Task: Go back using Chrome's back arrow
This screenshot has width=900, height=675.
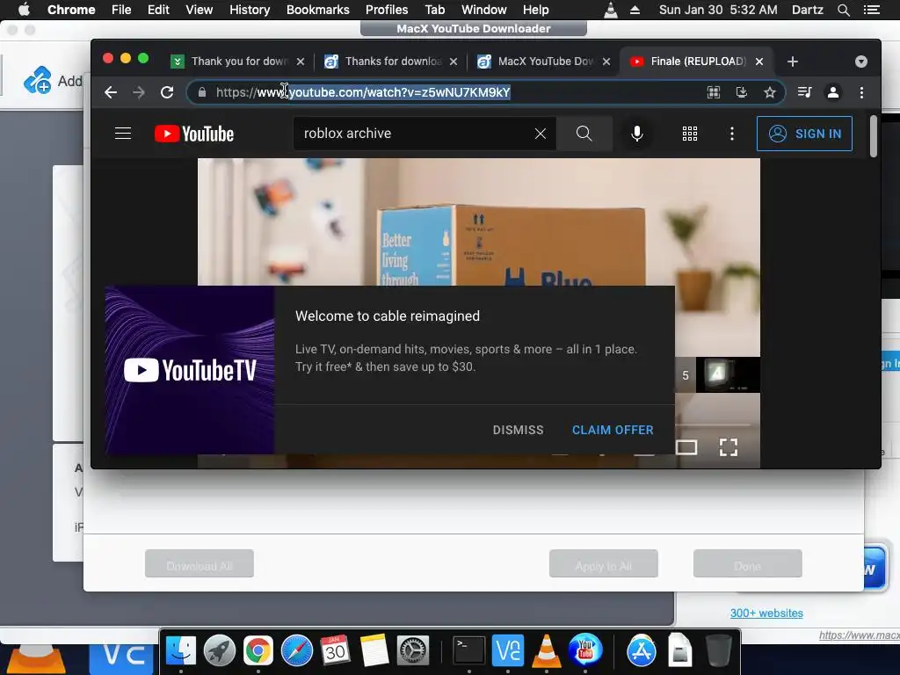Action: pos(111,92)
